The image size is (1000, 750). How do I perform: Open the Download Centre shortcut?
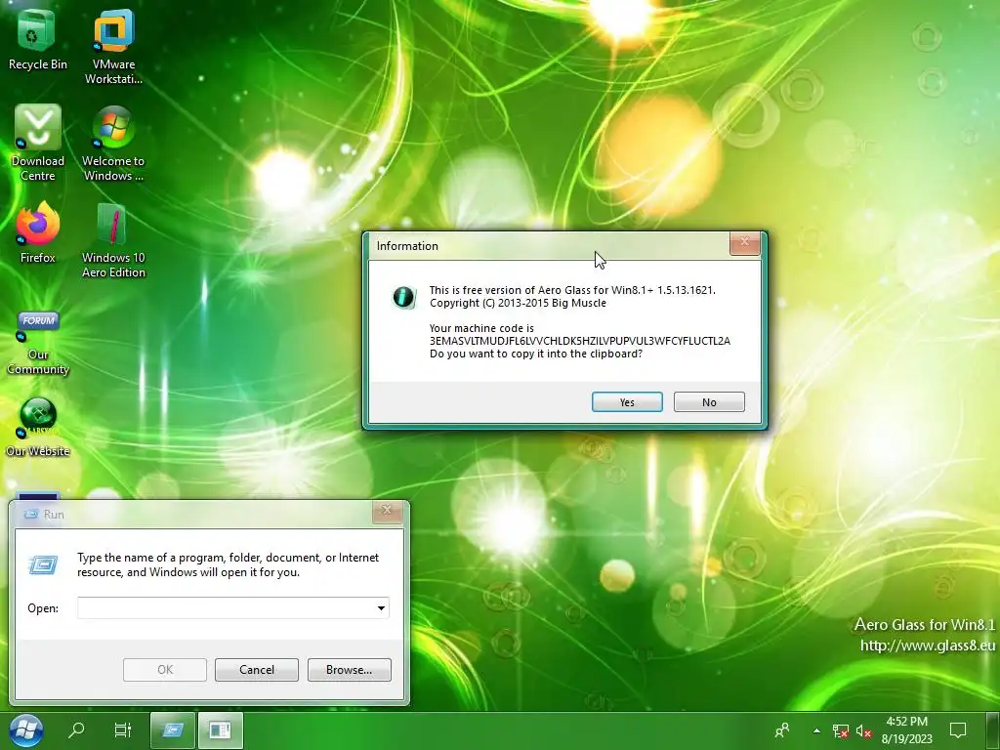(37, 143)
